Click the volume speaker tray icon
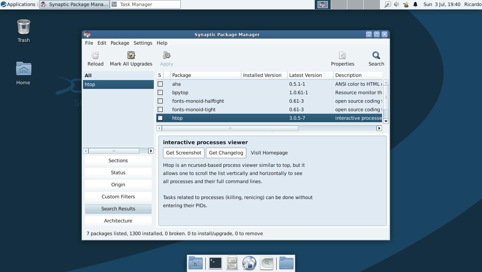Screen dimensions: 482x272 pos(396,5)
